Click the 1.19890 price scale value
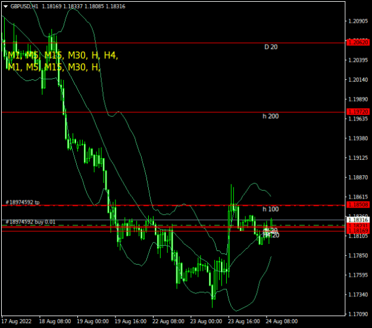The width and height of the screenshot is (372, 328). 358,100
